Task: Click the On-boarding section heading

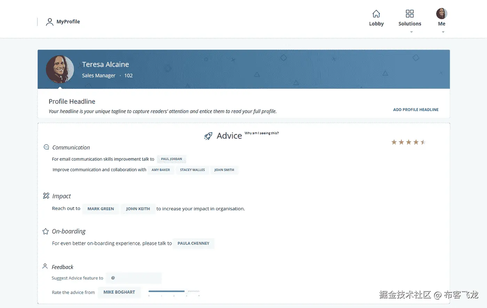Action: [x=69, y=231]
